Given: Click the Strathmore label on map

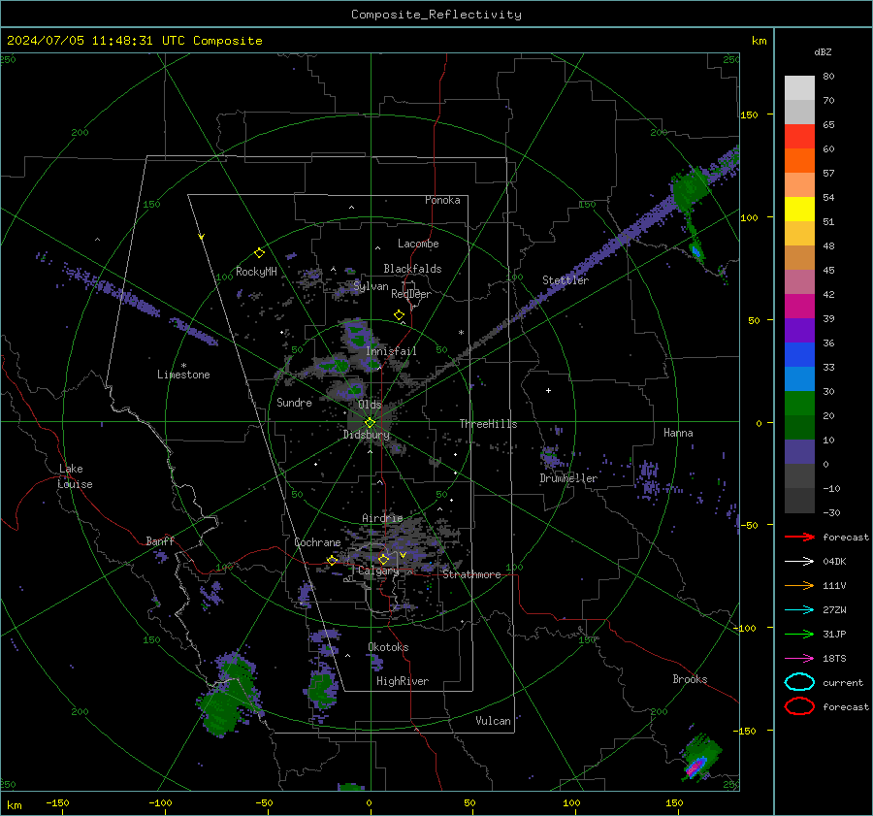Looking at the screenshot, I should pyautogui.click(x=471, y=574).
